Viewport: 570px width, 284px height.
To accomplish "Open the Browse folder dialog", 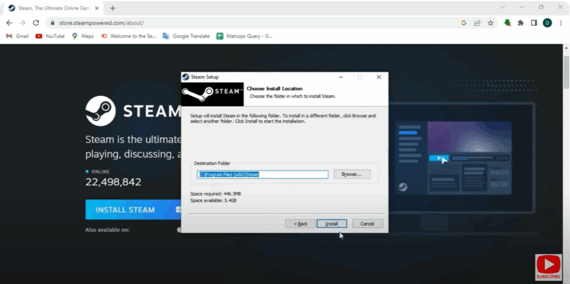I will (352, 175).
